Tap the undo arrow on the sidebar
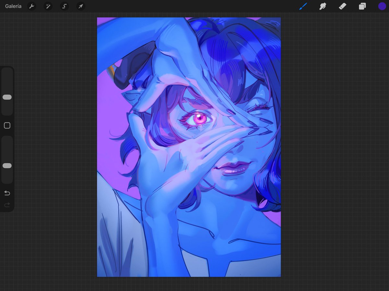Screen dimensions: 389x291 pyautogui.click(x=7, y=193)
